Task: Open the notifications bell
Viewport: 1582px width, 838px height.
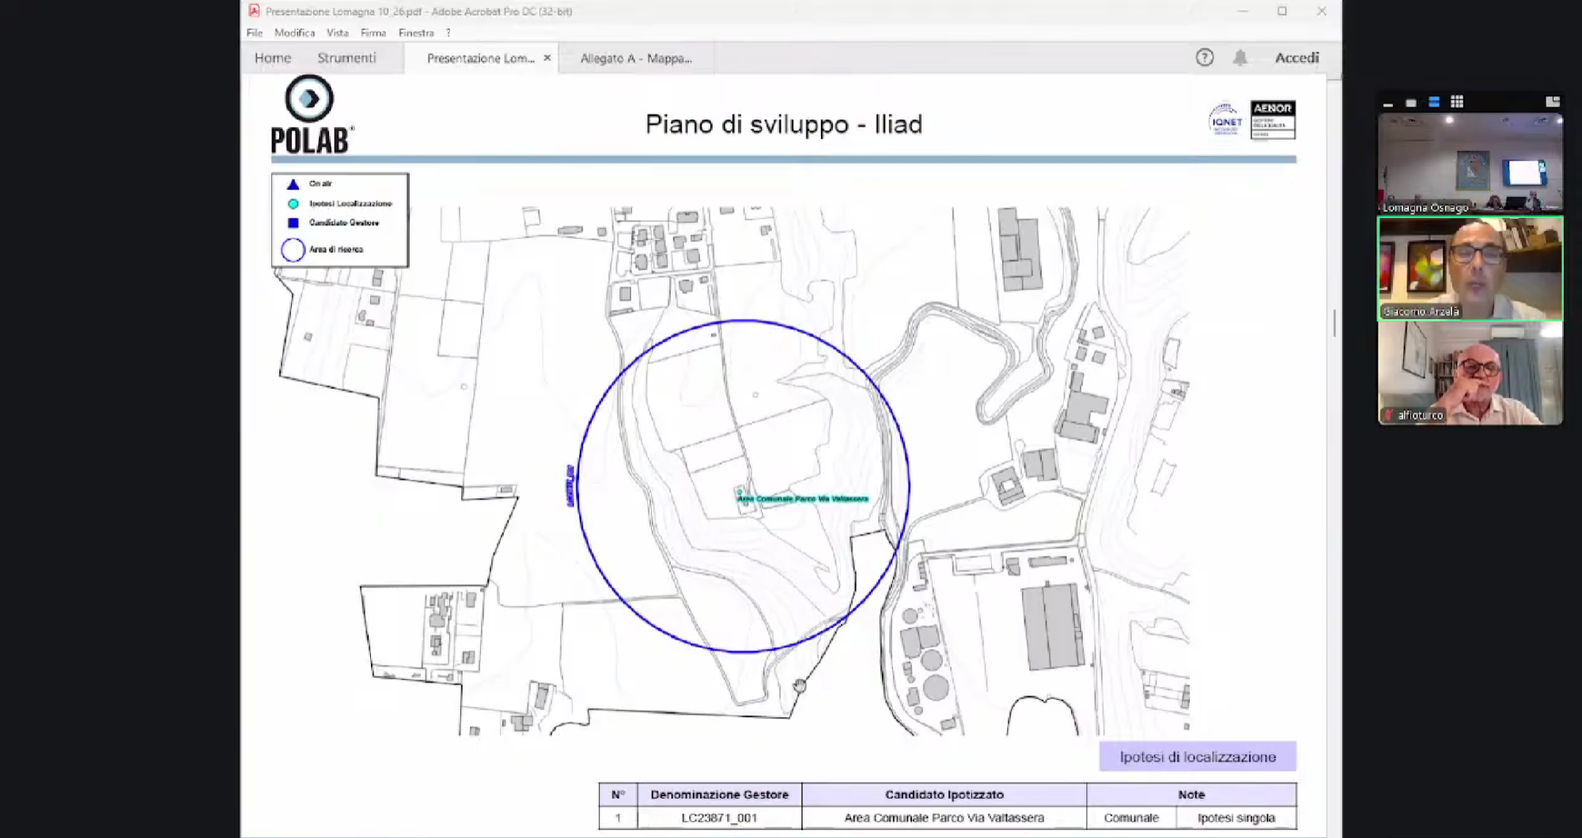Action: tap(1240, 58)
